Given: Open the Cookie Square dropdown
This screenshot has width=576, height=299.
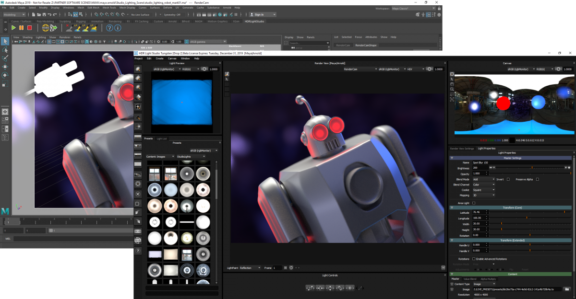Looking at the screenshot, I should (x=483, y=190).
